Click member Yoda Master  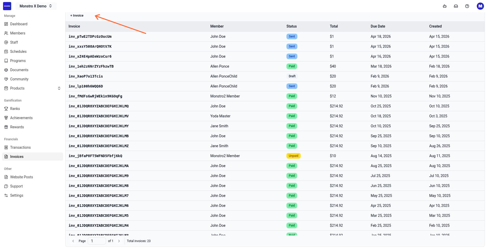[x=220, y=116]
